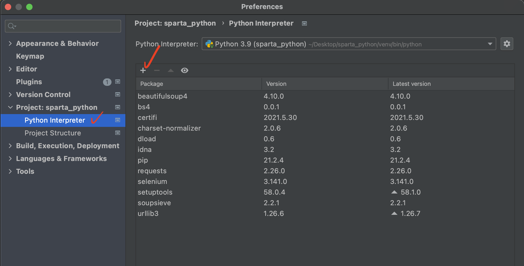The height and width of the screenshot is (266, 524).
Task: Click the project-level icon beside Plugins
Action: coord(118,82)
